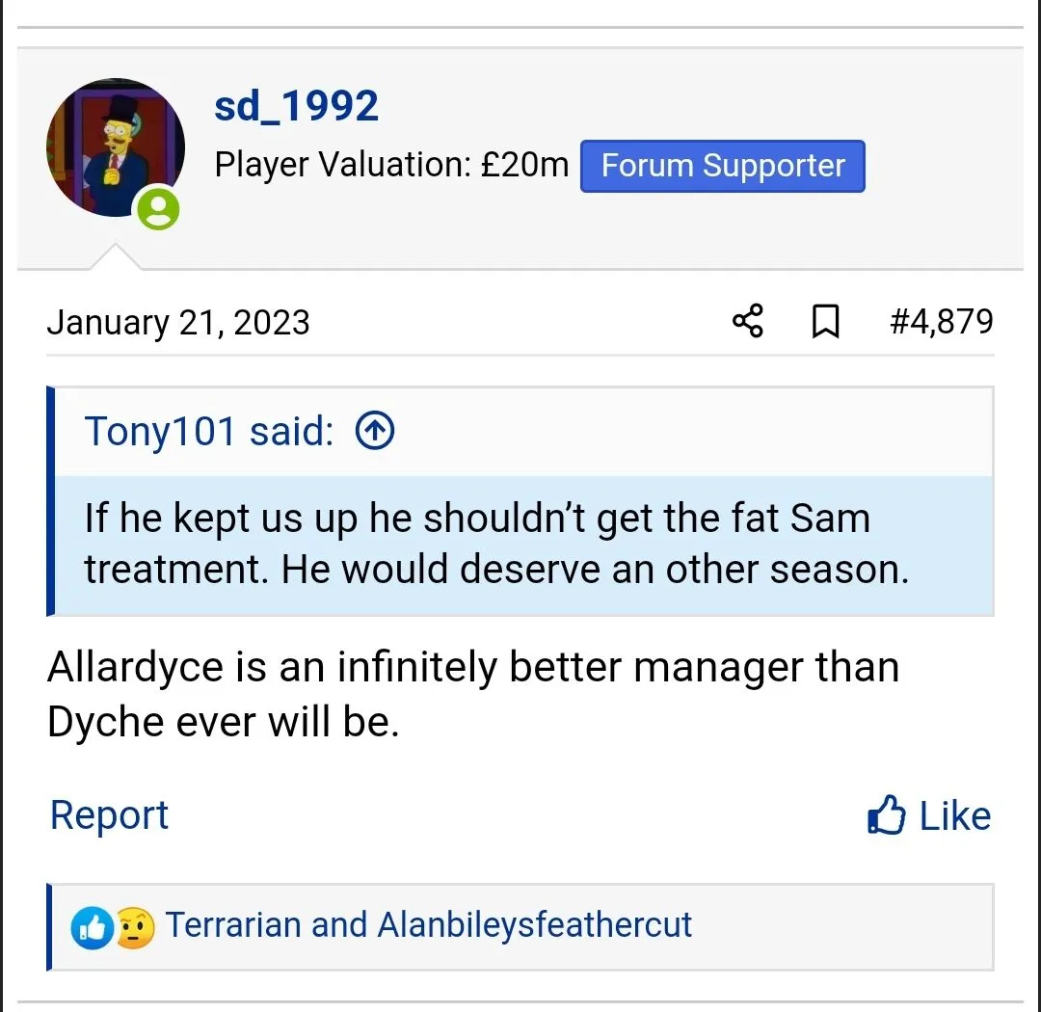Click the up-arrow icon next to Tony101 said
This screenshot has height=1012, width=1041.
[375, 432]
